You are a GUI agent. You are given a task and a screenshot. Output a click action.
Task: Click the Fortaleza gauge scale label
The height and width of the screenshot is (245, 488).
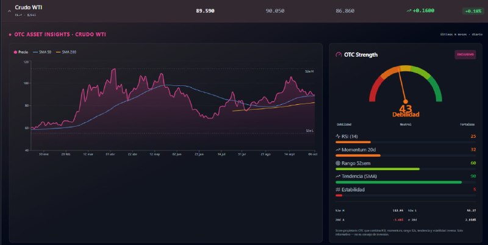point(467,124)
